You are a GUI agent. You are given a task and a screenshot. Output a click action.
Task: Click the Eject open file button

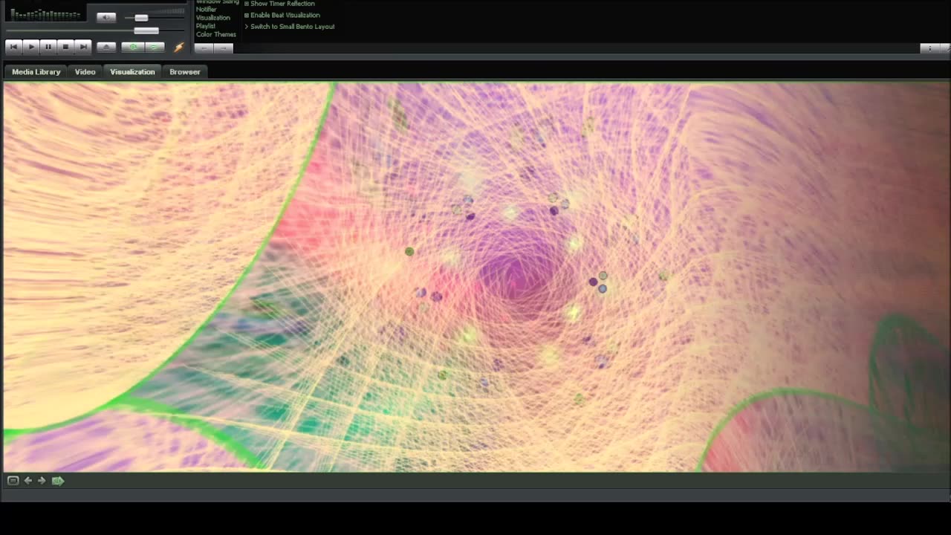coord(106,47)
